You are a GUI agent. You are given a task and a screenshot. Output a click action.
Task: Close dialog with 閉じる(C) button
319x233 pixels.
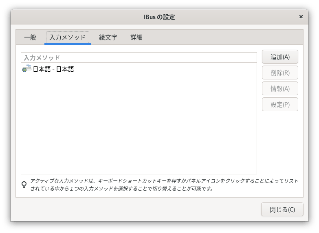click(x=282, y=209)
